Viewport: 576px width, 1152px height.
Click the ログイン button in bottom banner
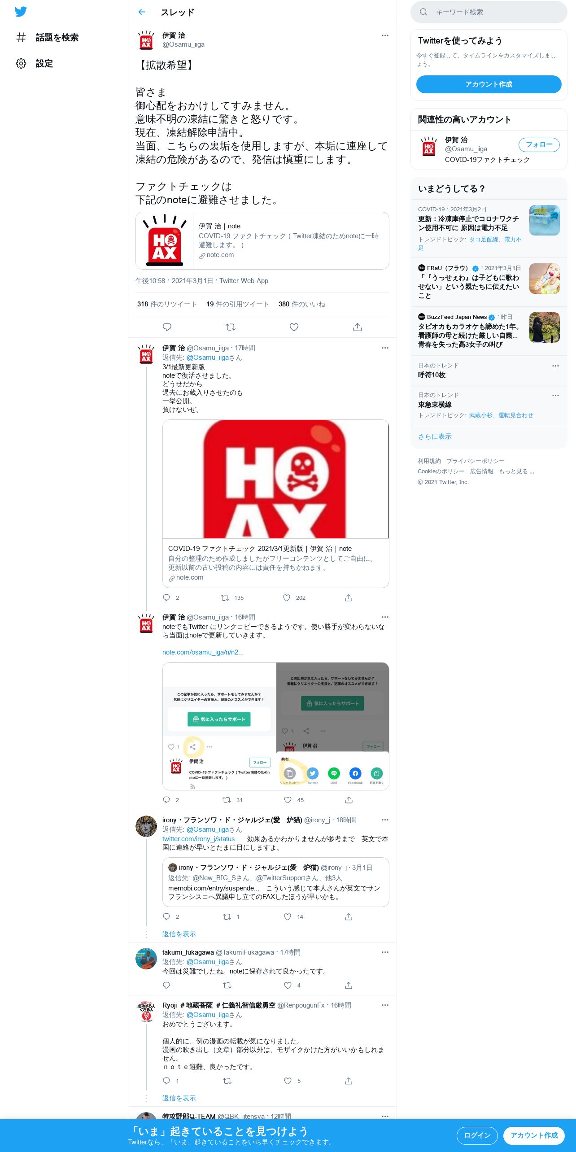coord(477,1135)
